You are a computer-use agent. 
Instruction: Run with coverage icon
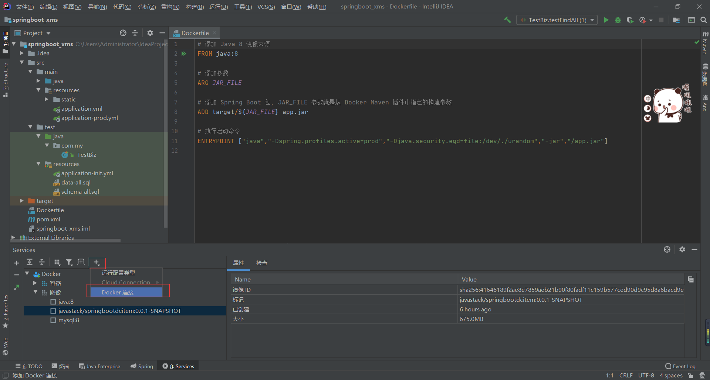click(x=630, y=20)
